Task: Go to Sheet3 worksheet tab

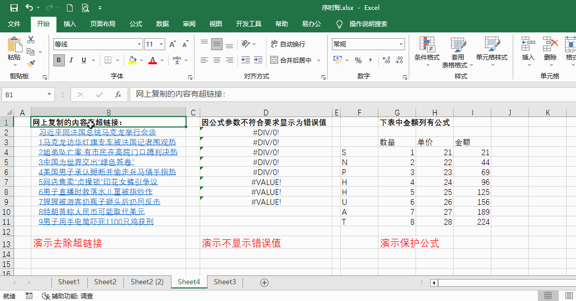Action: [x=225, y=282]
